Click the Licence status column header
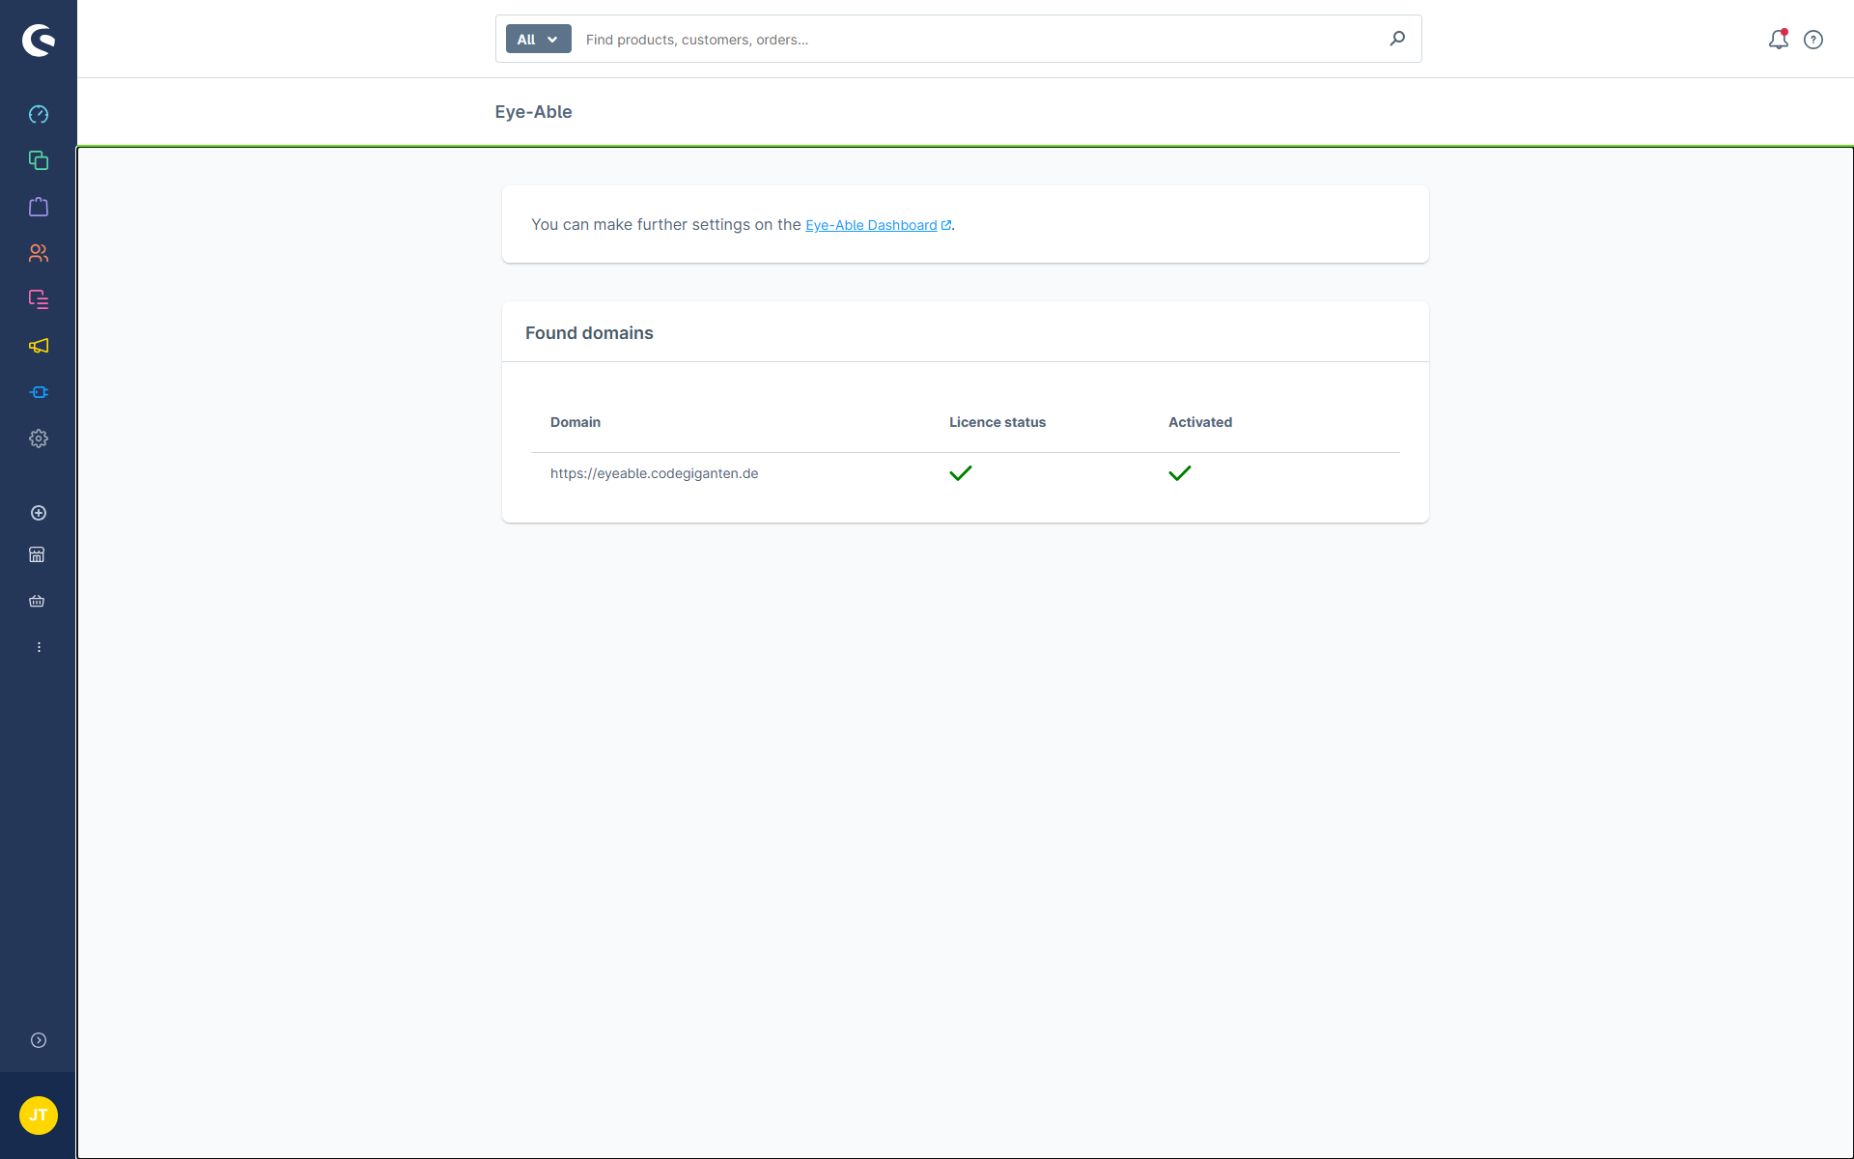Screen dimensions: 1854x1159 [x=997, y=422]
